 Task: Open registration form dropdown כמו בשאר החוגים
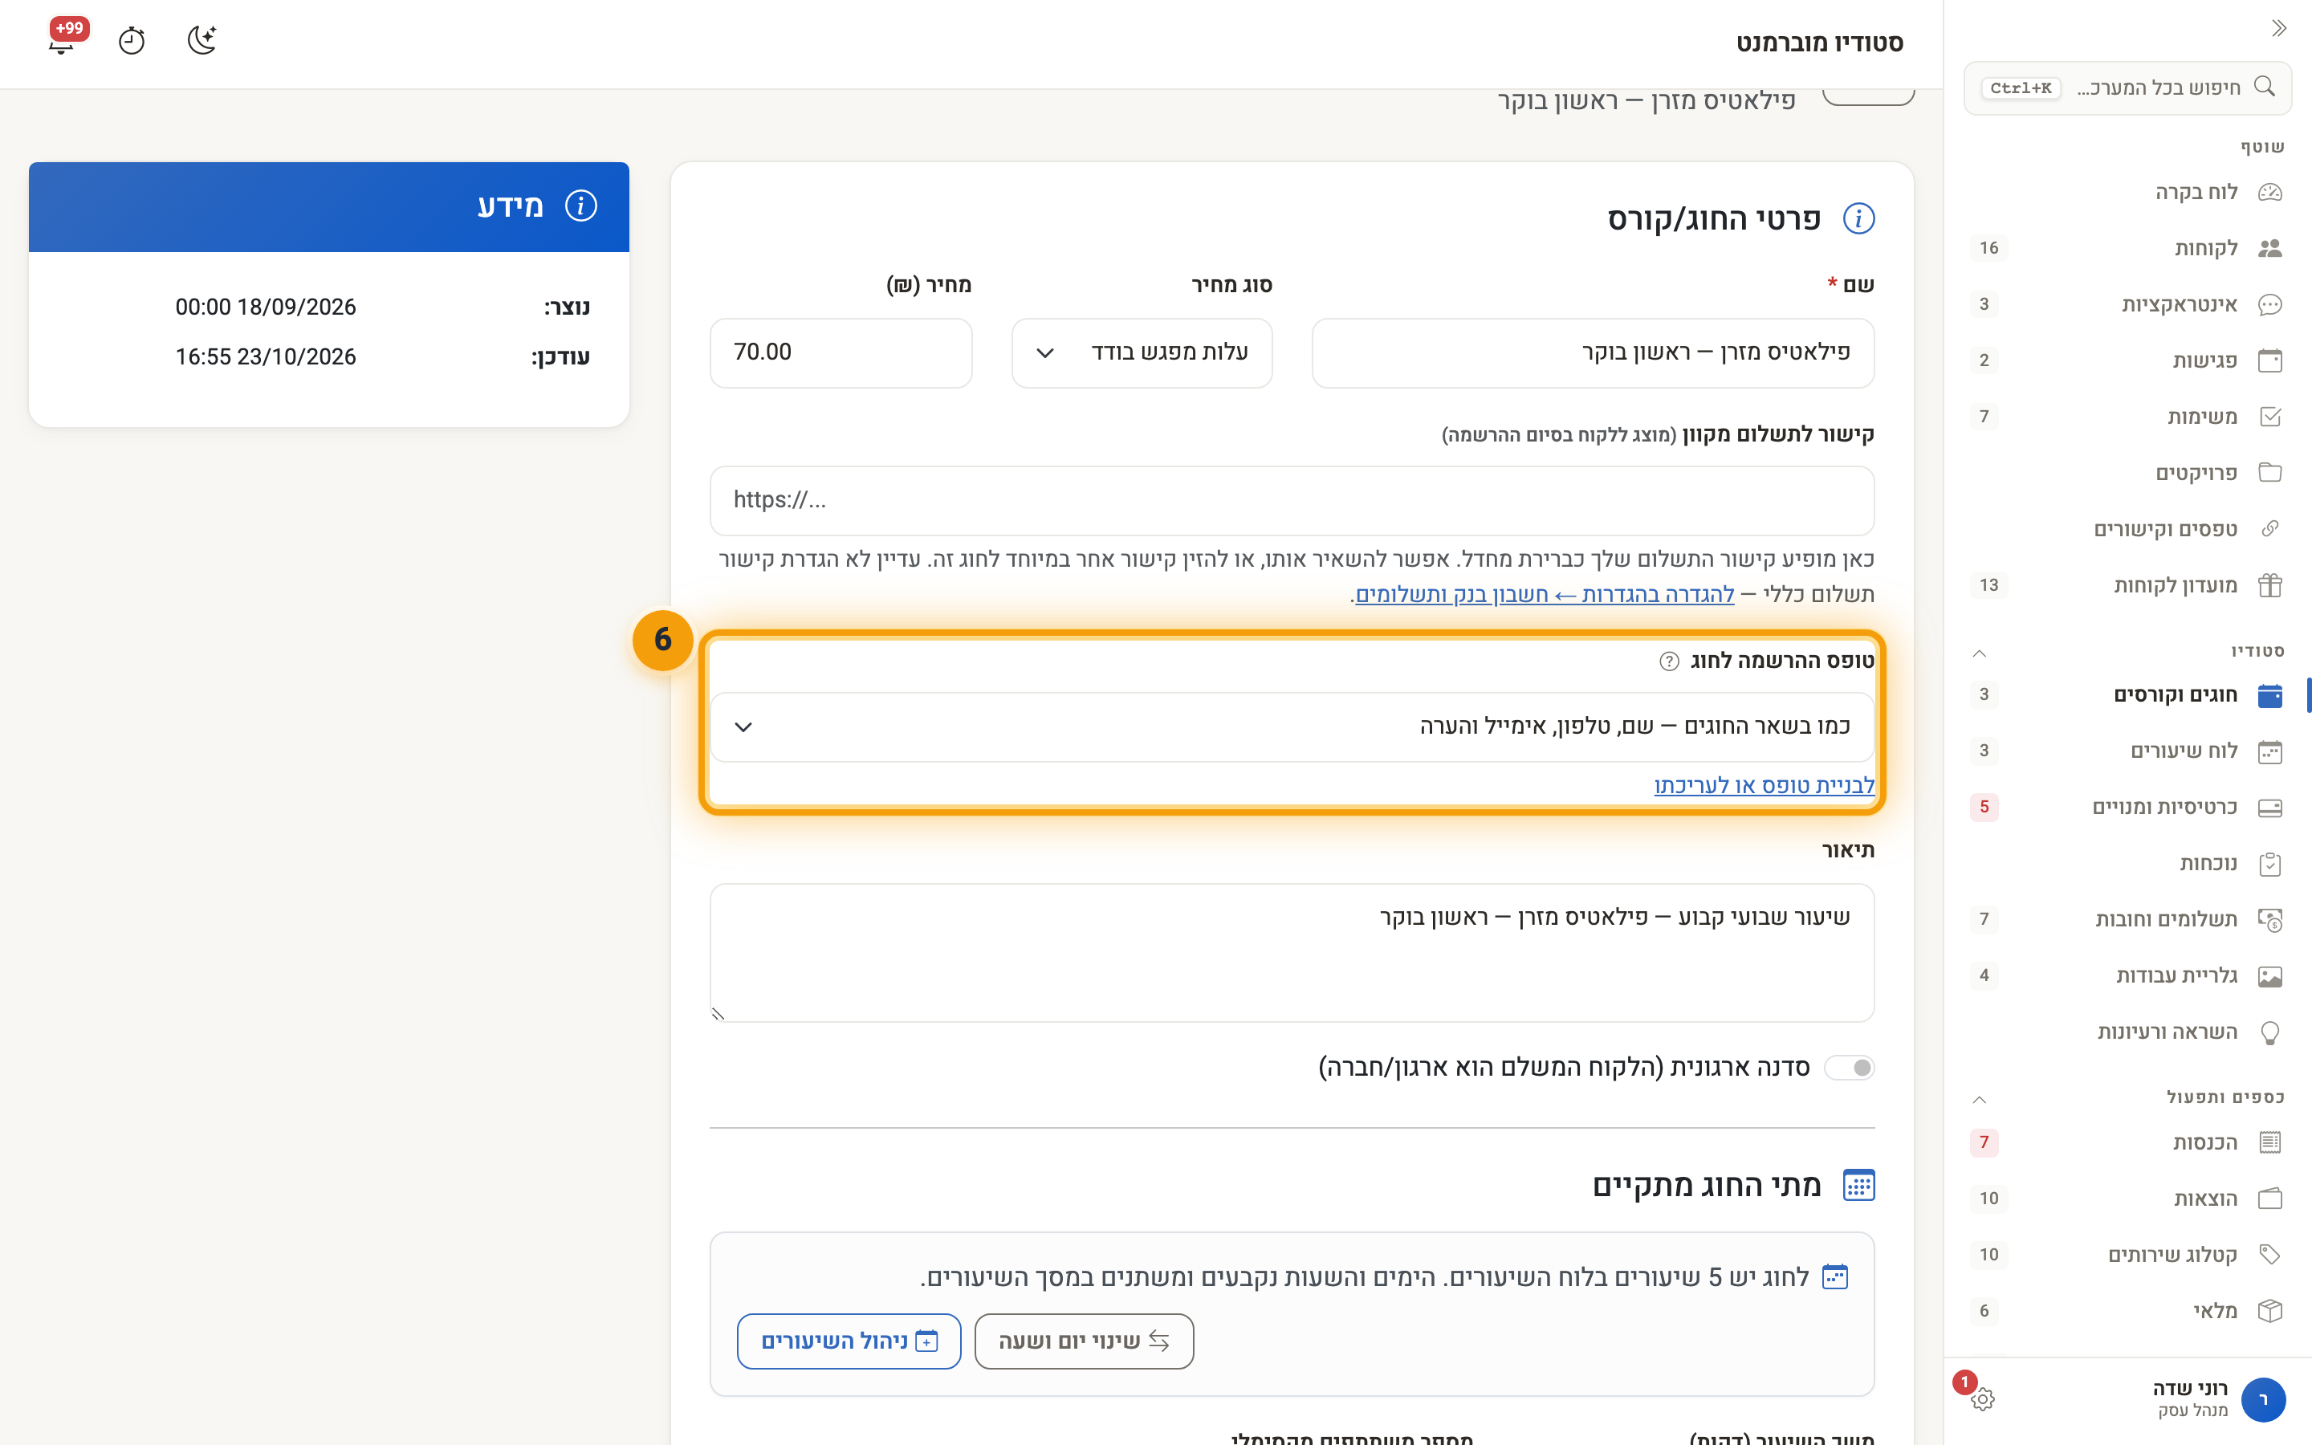point(1292,727)
